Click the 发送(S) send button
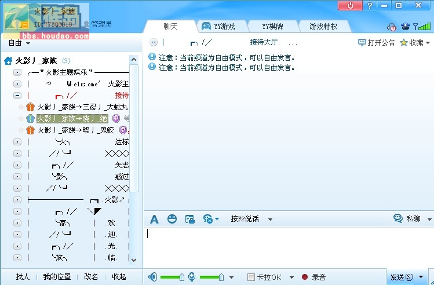This screenshot has width=434, height=285. [402, 277]
